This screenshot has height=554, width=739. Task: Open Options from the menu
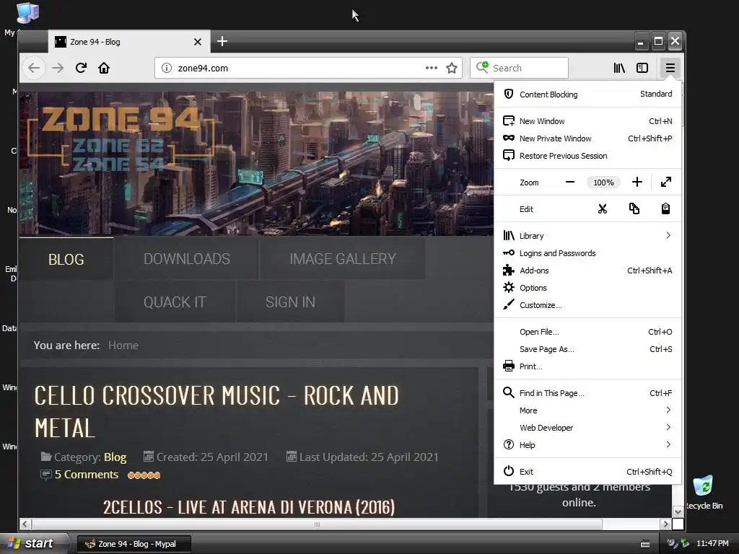[x=587, y=288]
